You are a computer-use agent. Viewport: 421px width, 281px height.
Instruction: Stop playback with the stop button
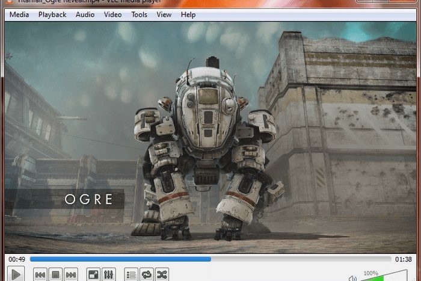click(x=55, y=274)
